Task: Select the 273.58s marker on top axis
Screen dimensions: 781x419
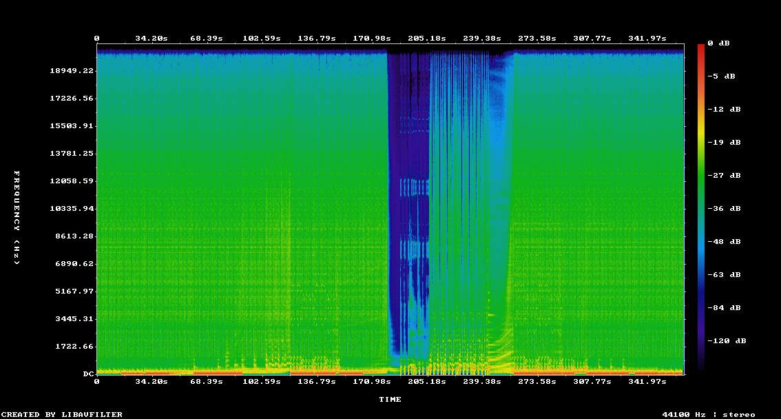Action: 537,39
